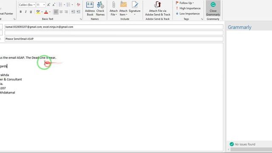Apply numbered list

[x=68, y=5]
